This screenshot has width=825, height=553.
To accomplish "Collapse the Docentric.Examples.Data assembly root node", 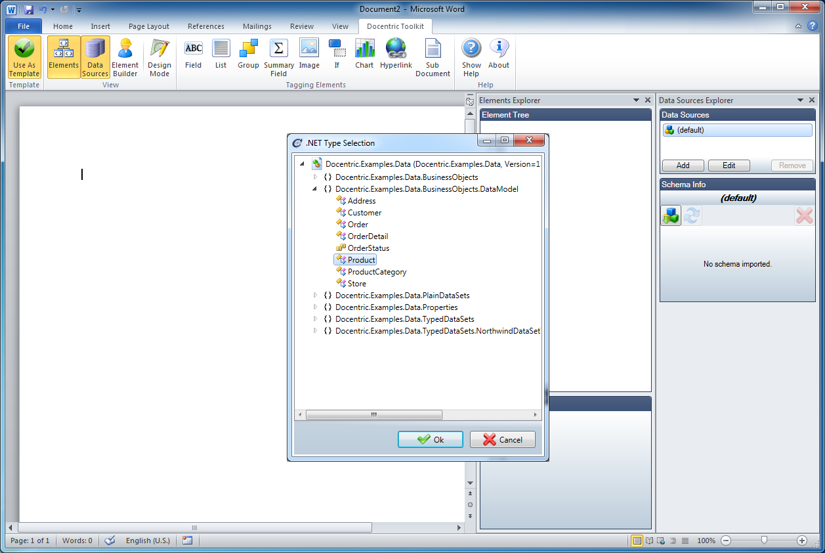I will point(302,164).
